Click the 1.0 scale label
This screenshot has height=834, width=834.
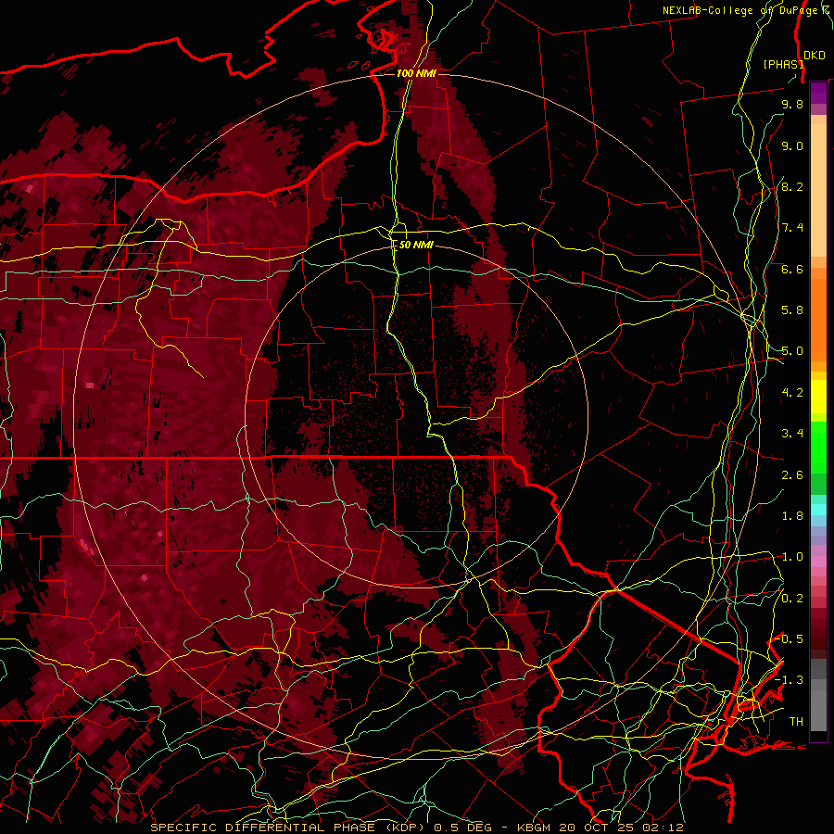click(x=792, y=557)
